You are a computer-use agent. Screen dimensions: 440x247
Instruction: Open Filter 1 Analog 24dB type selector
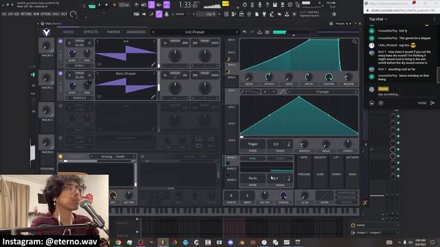[x=113, y=156]
